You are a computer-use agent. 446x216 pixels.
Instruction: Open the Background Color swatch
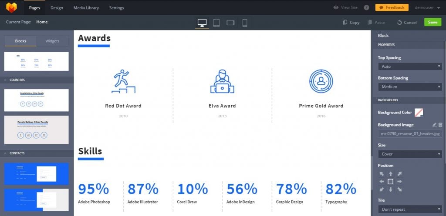click(x=419, y=113)
